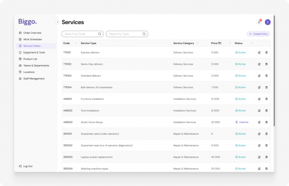Edit the Furniture Installation entry
The width and height of the screenshot is (289, 186).
pyautogui.click(x=259, y=99)
